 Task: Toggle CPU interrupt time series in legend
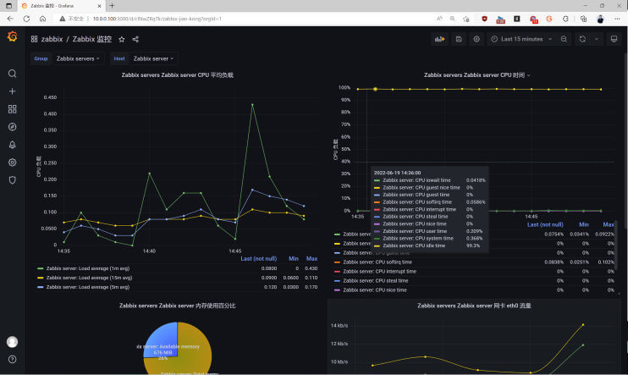[379, 271]
